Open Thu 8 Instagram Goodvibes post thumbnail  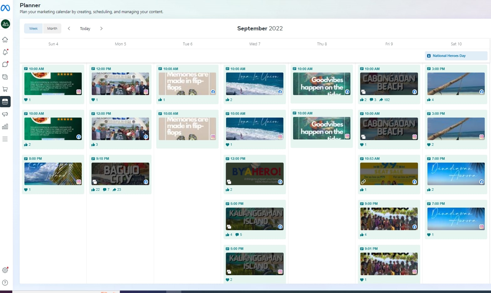(322, 128)
